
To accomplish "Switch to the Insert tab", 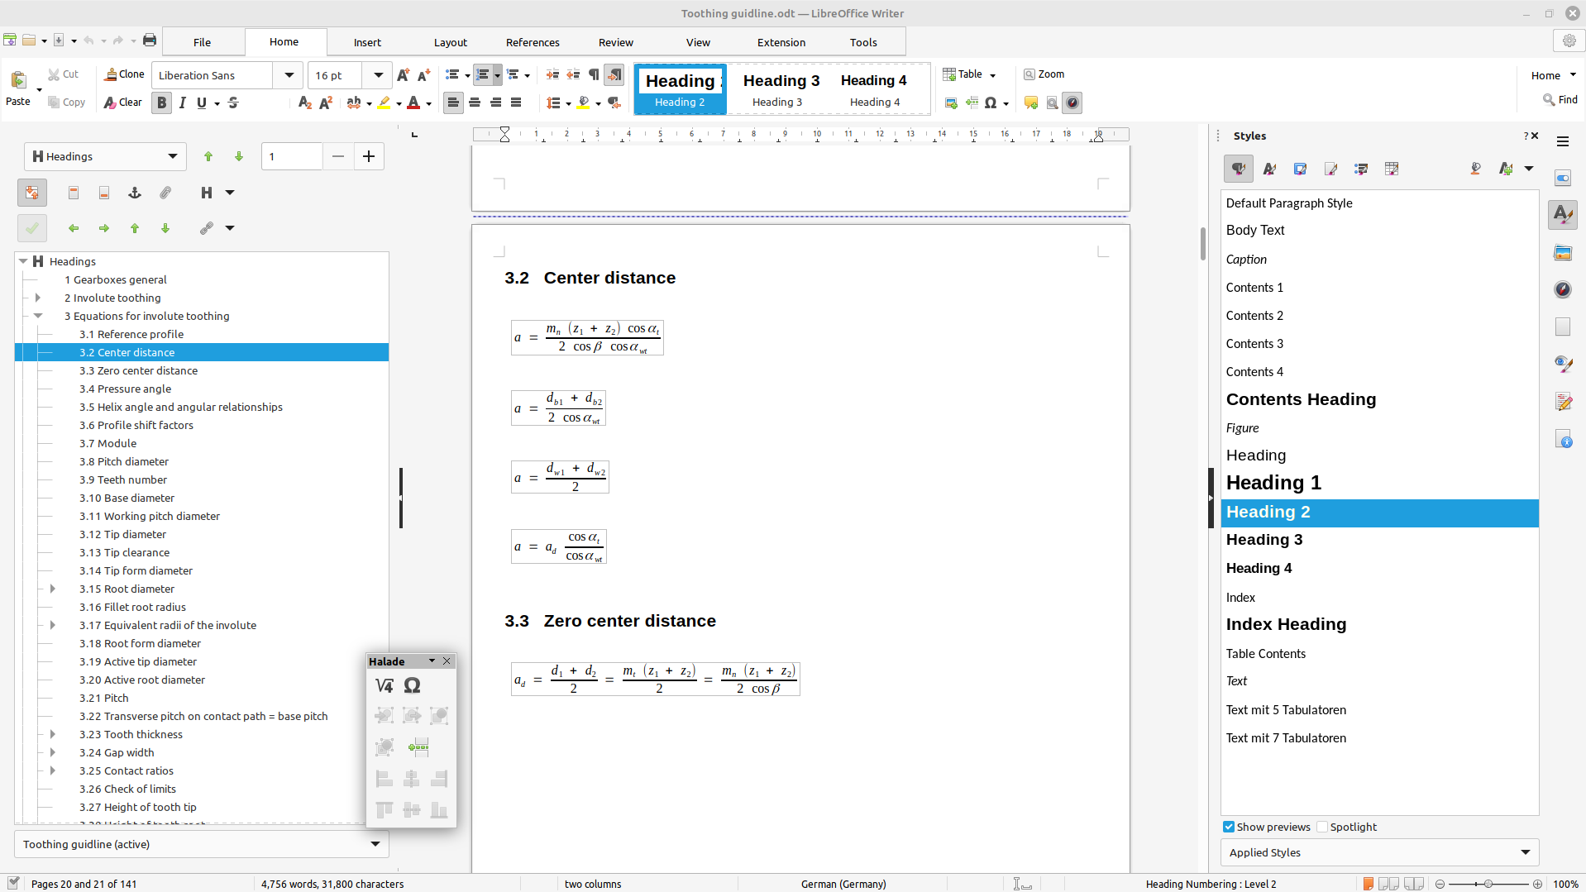I will tap(367, 42).
